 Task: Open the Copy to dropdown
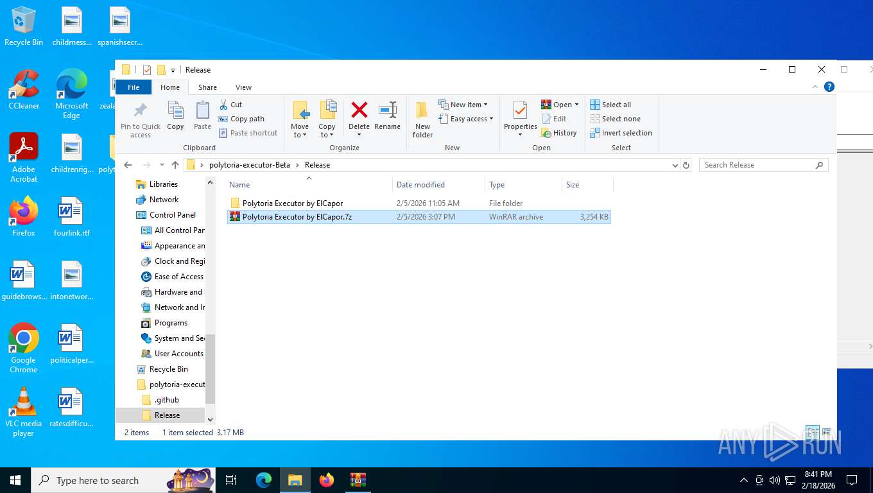click(x=327, y=119)
